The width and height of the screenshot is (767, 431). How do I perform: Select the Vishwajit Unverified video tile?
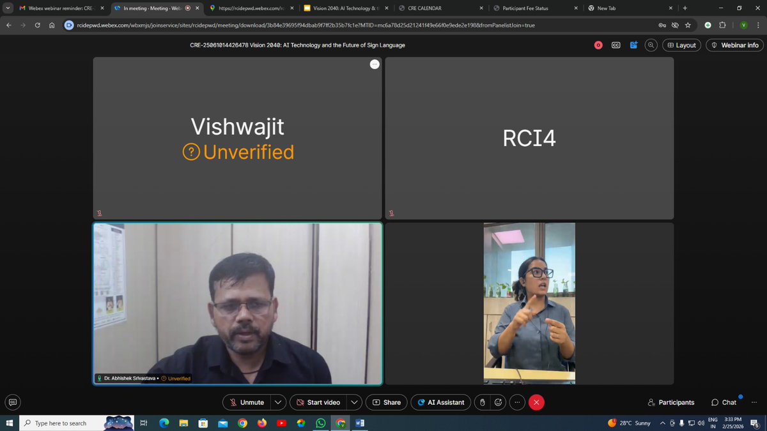tap(238, 139)
